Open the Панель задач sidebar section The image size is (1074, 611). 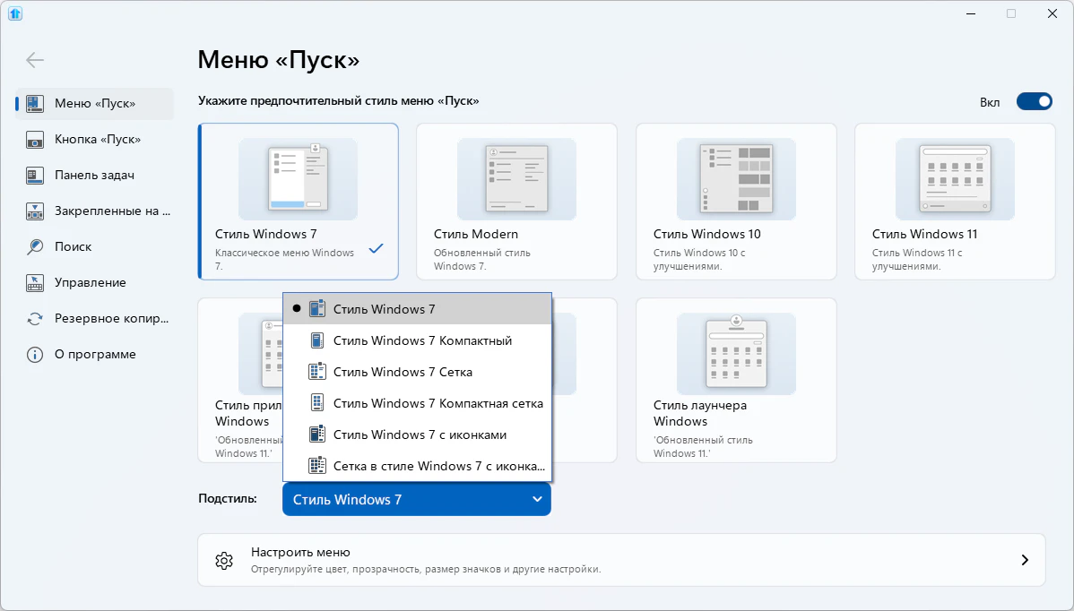pos(94,176)
